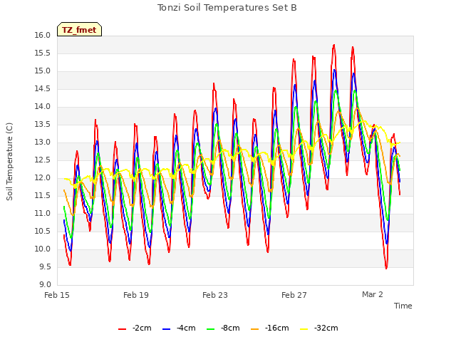The image size is (456, 342).
Task: Click the 14.5 y-axis tick label
Action: click(43, 88)
